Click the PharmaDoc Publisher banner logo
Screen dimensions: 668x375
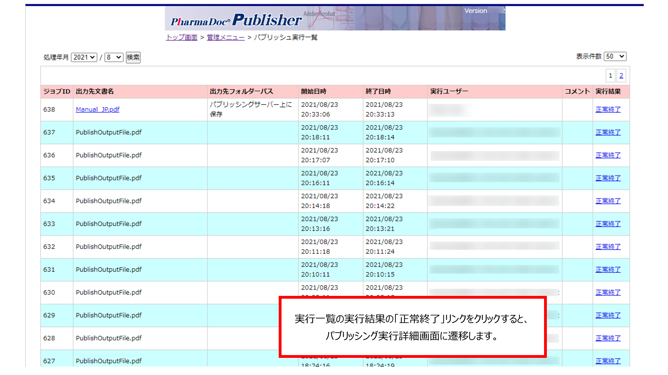pos(236,20)
